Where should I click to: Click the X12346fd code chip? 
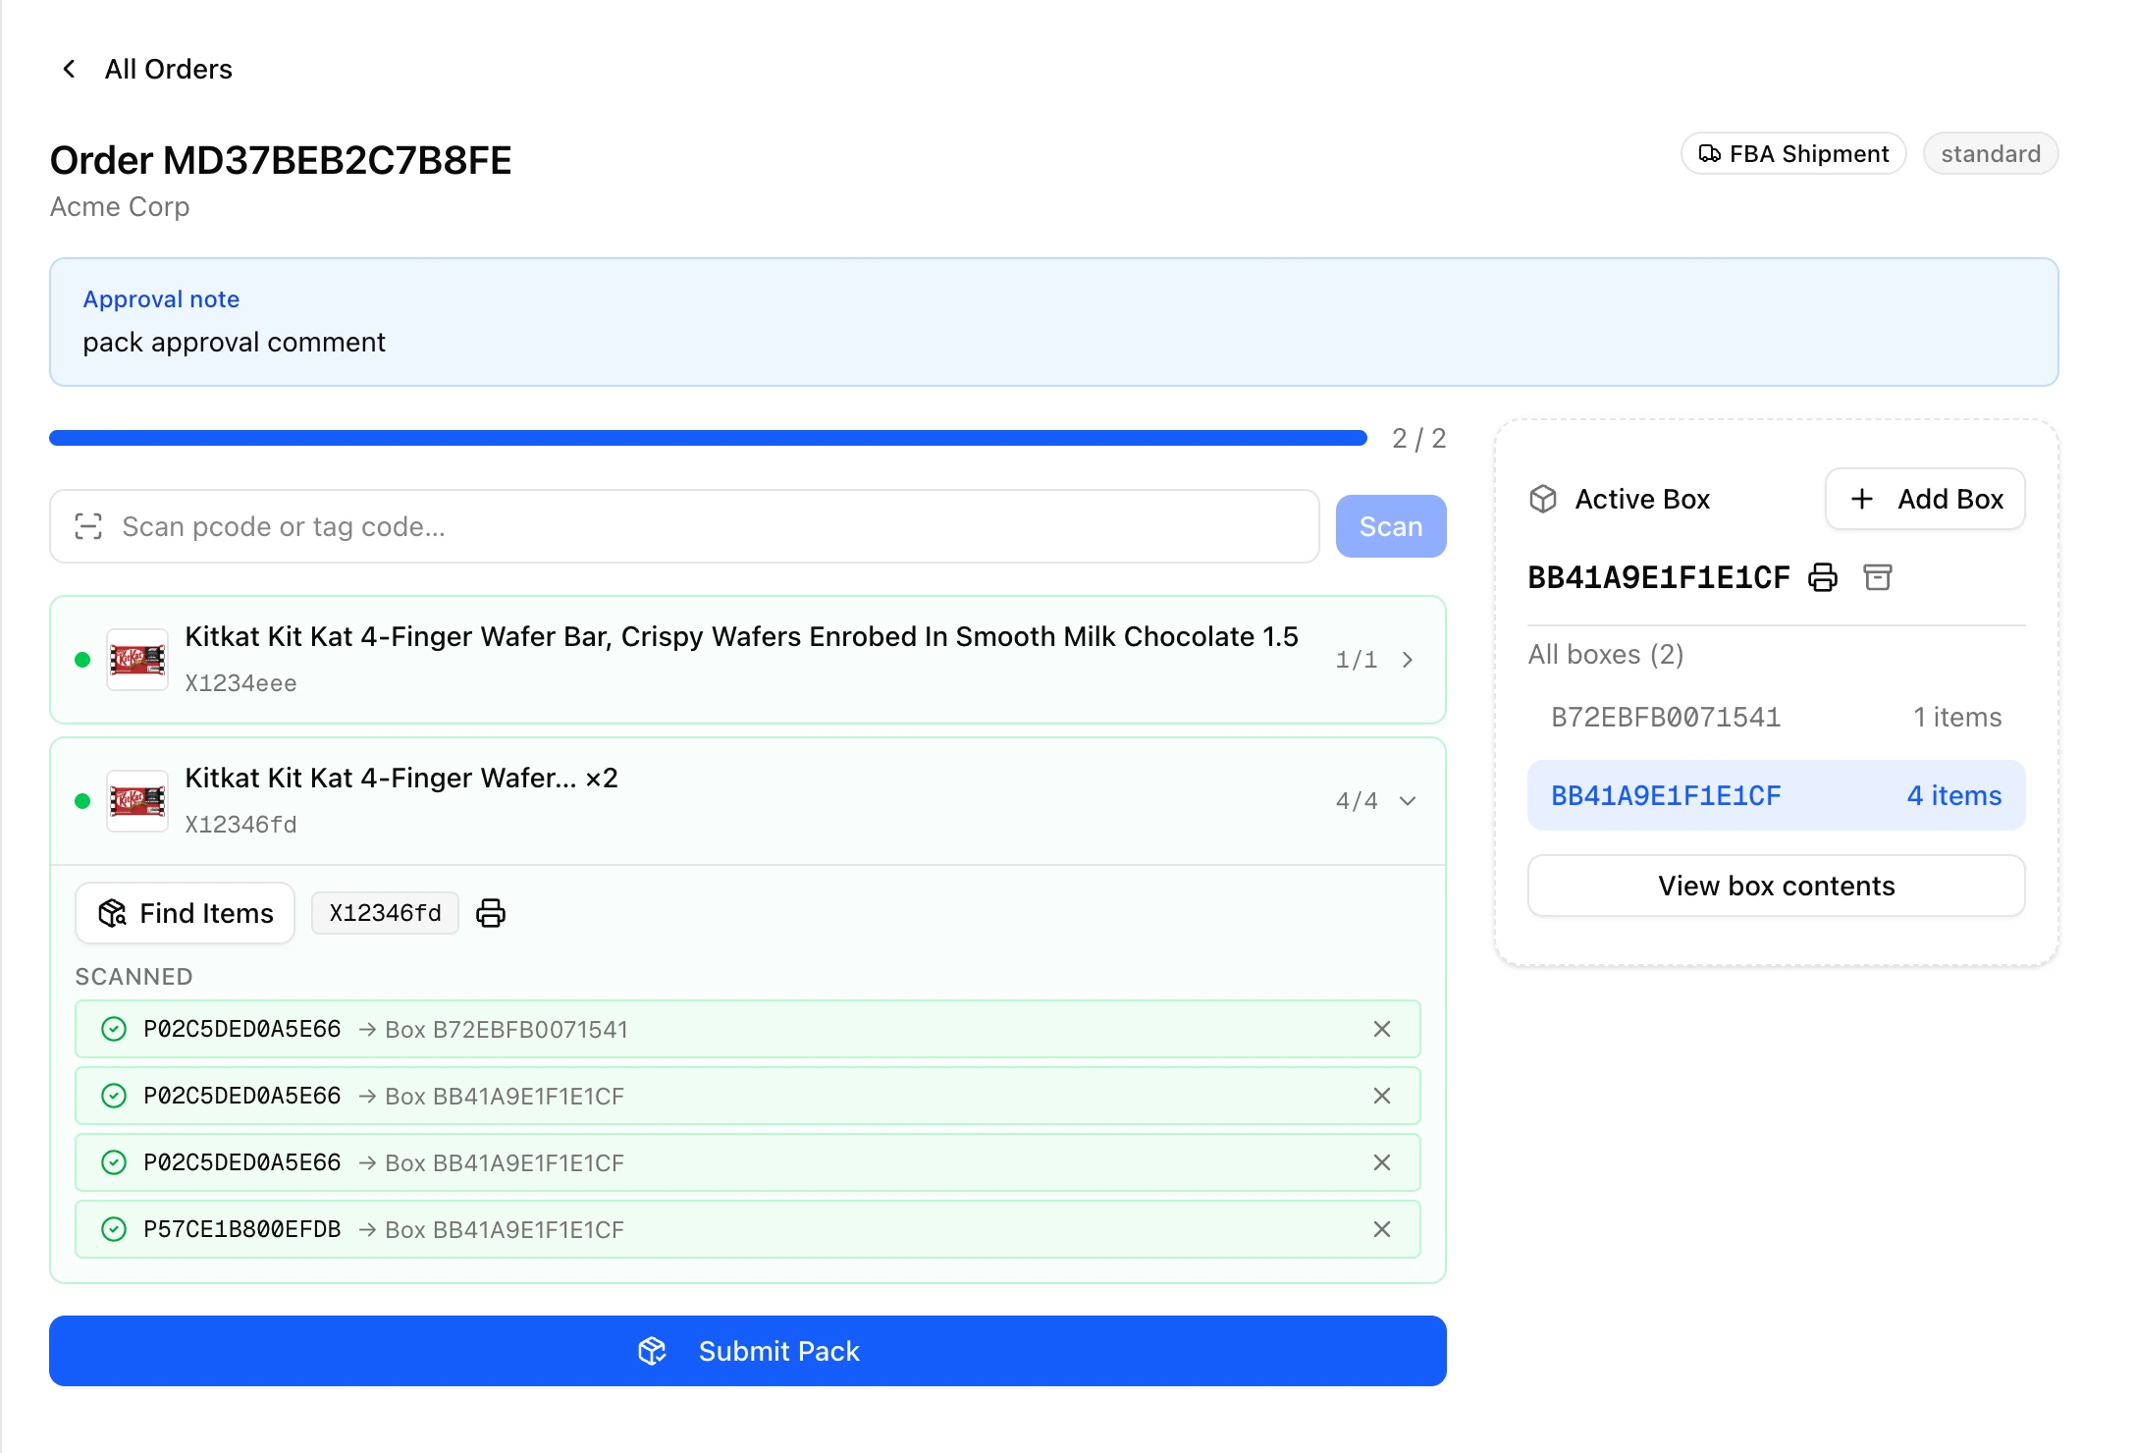coord(385,913)
